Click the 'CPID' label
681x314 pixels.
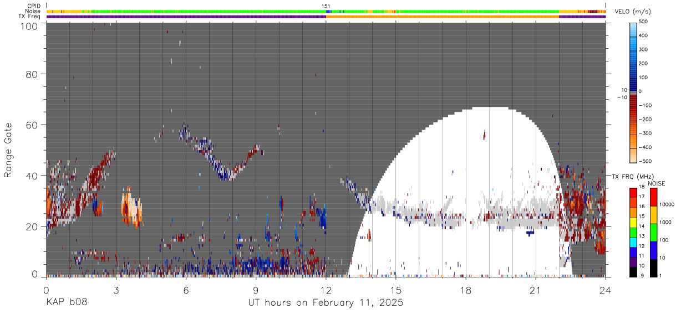[x=34, y=6]
